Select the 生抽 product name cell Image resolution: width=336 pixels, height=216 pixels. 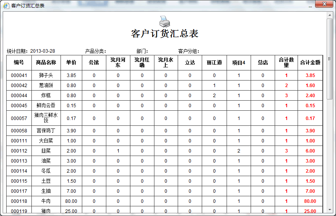46,191
